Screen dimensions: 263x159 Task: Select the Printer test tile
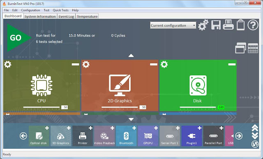[x=83, y=136]
